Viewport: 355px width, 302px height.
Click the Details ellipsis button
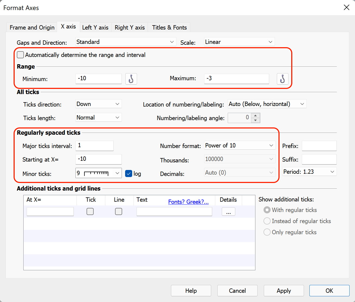point(229,212)
